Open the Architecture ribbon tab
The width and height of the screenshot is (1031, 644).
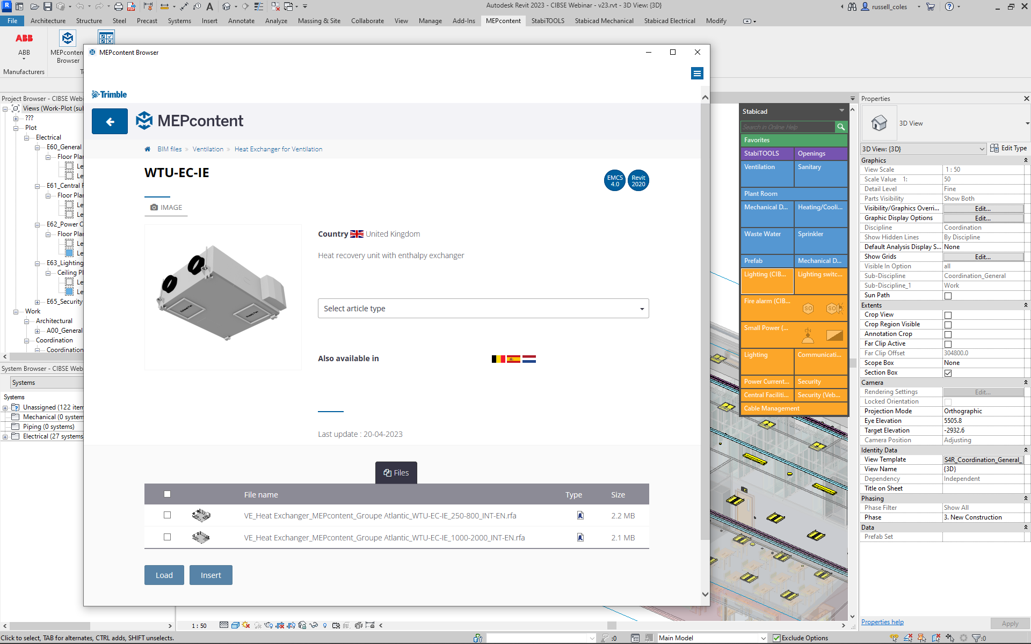coord(48,21)
